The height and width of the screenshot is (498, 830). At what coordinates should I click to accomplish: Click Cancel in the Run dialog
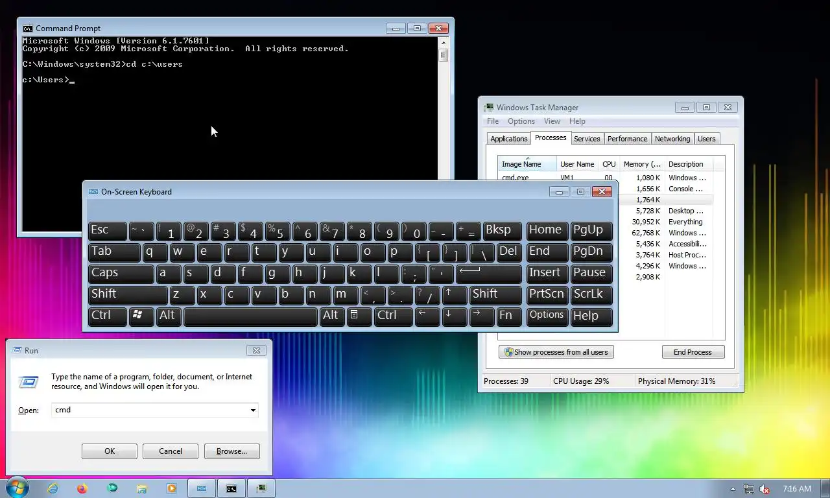point(171,451)
